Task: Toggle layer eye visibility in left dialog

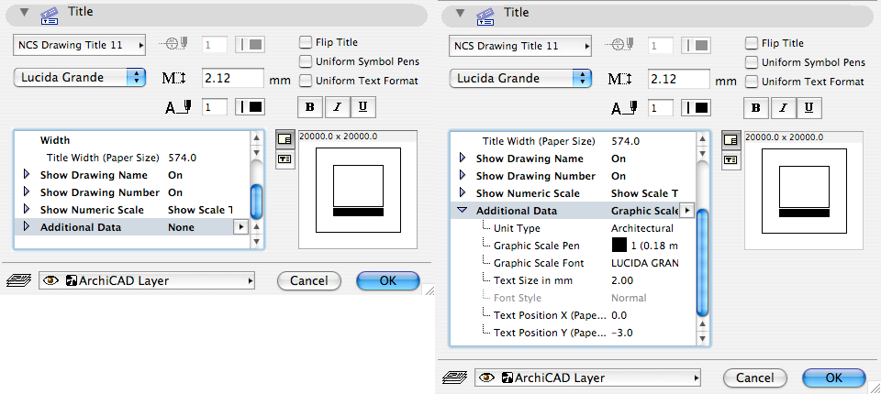Action: [50, 280]
